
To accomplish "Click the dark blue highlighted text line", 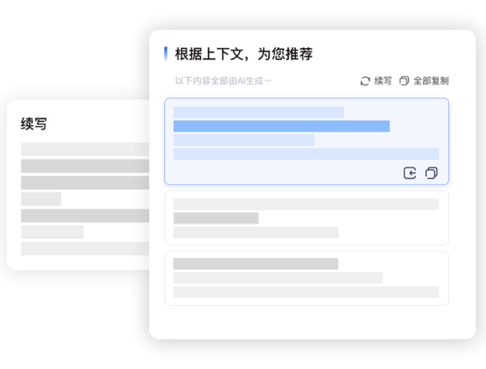I will click(282, 126).
